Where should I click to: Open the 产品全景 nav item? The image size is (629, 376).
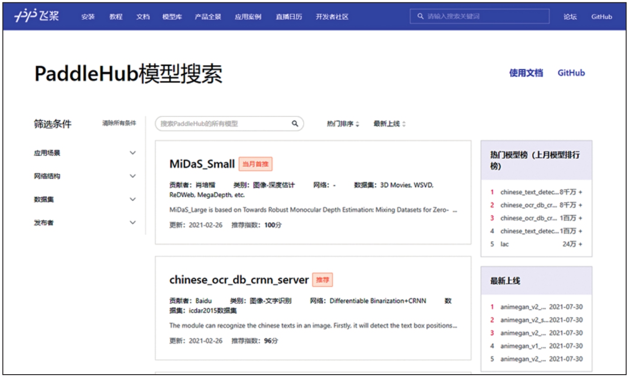tap(208, 17)
